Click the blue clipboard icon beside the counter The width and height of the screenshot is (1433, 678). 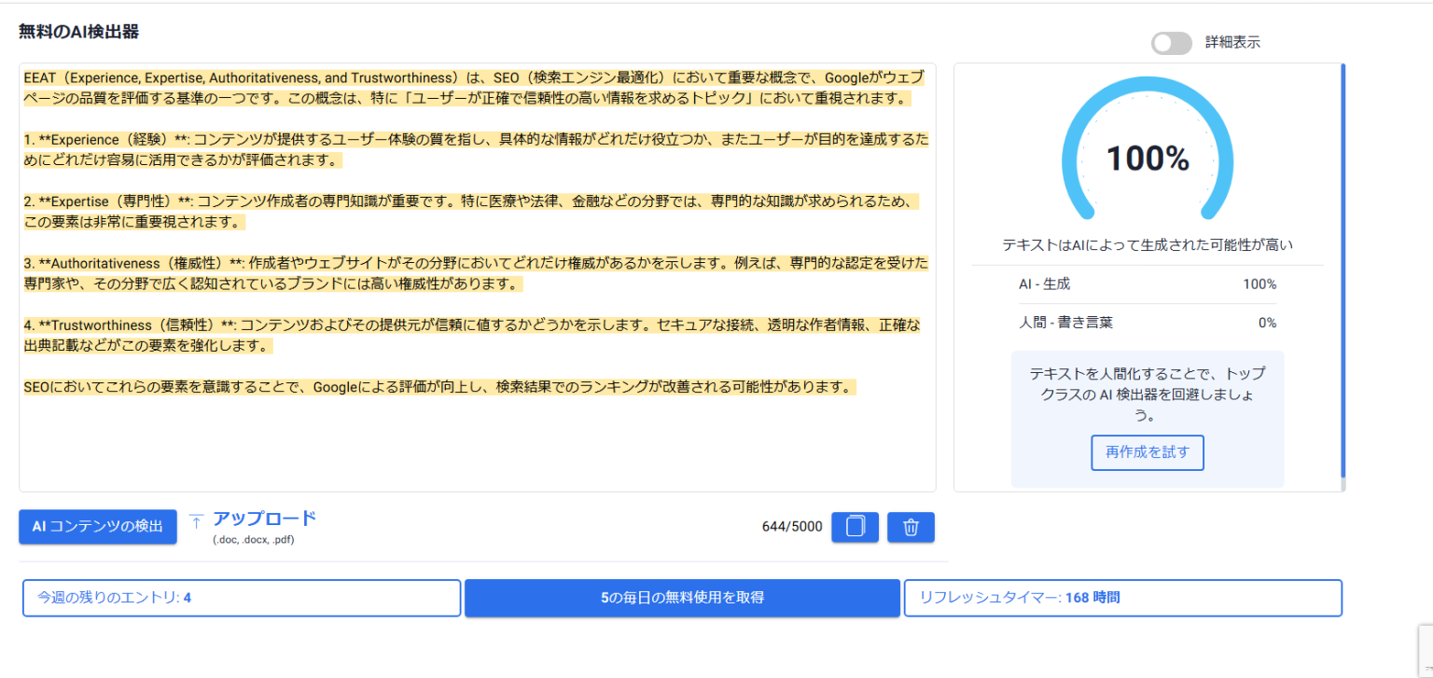(x=855, y=526)
